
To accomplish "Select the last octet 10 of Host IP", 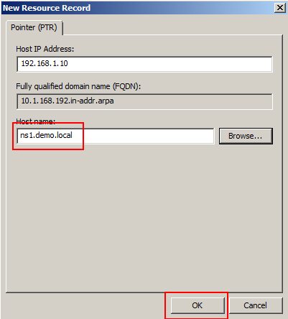I will [64, 63].
